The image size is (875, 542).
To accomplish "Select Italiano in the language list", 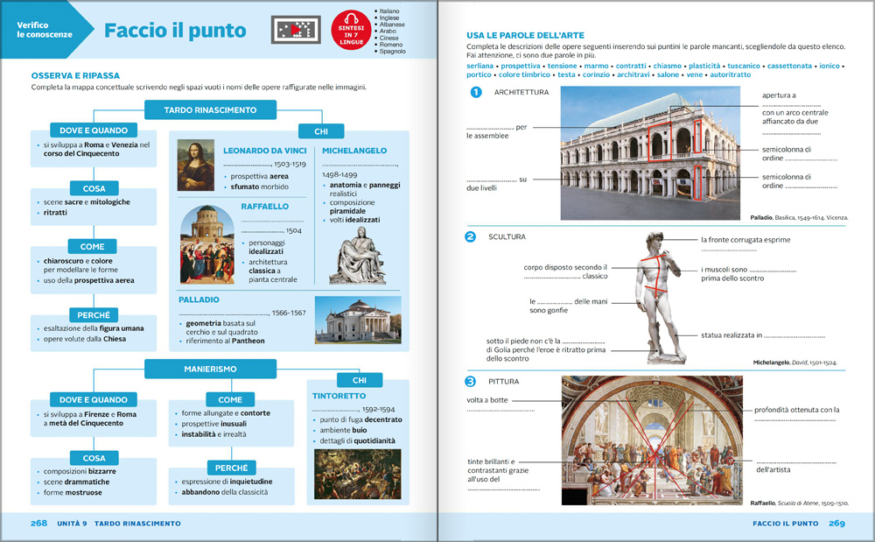I will coord(389,11).
